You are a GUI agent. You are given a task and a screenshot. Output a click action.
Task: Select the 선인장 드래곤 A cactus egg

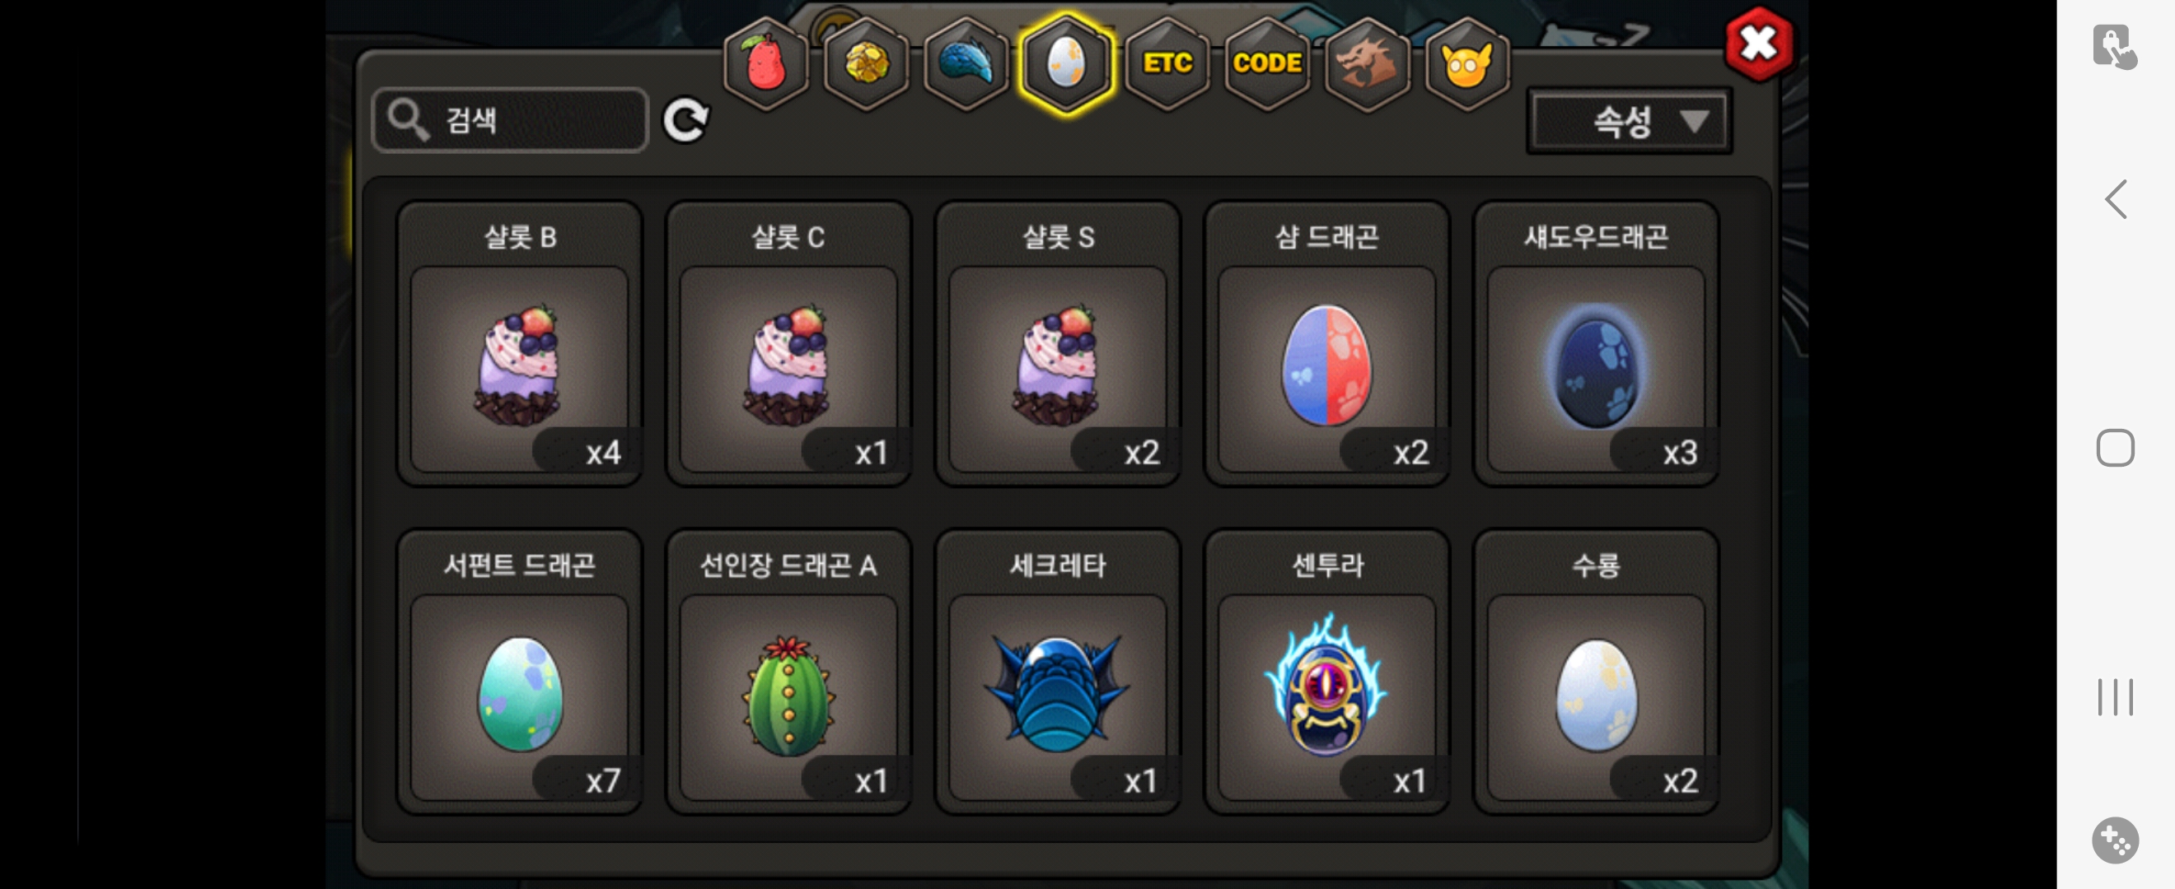tap(788, 672)
